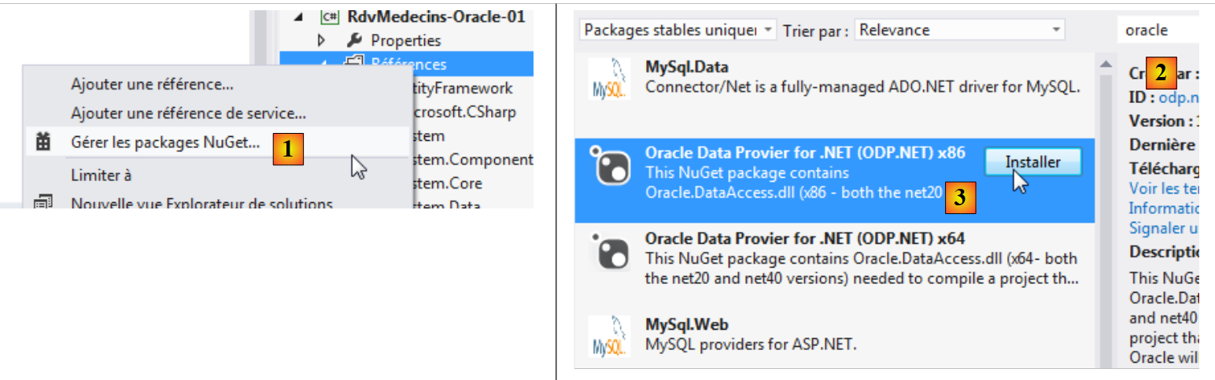Open the Signaler link in details pane

click(x=1163, y=228)
